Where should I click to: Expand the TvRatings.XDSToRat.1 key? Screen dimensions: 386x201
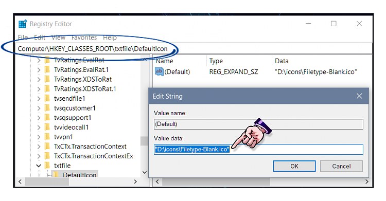click(39, 89)
